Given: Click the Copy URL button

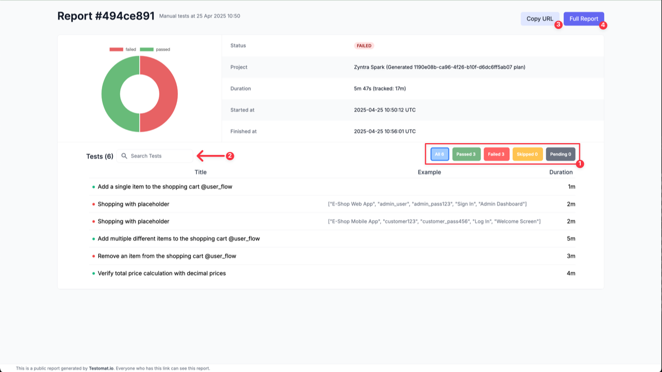Looking at the screenshot, I should coord(539,19).
